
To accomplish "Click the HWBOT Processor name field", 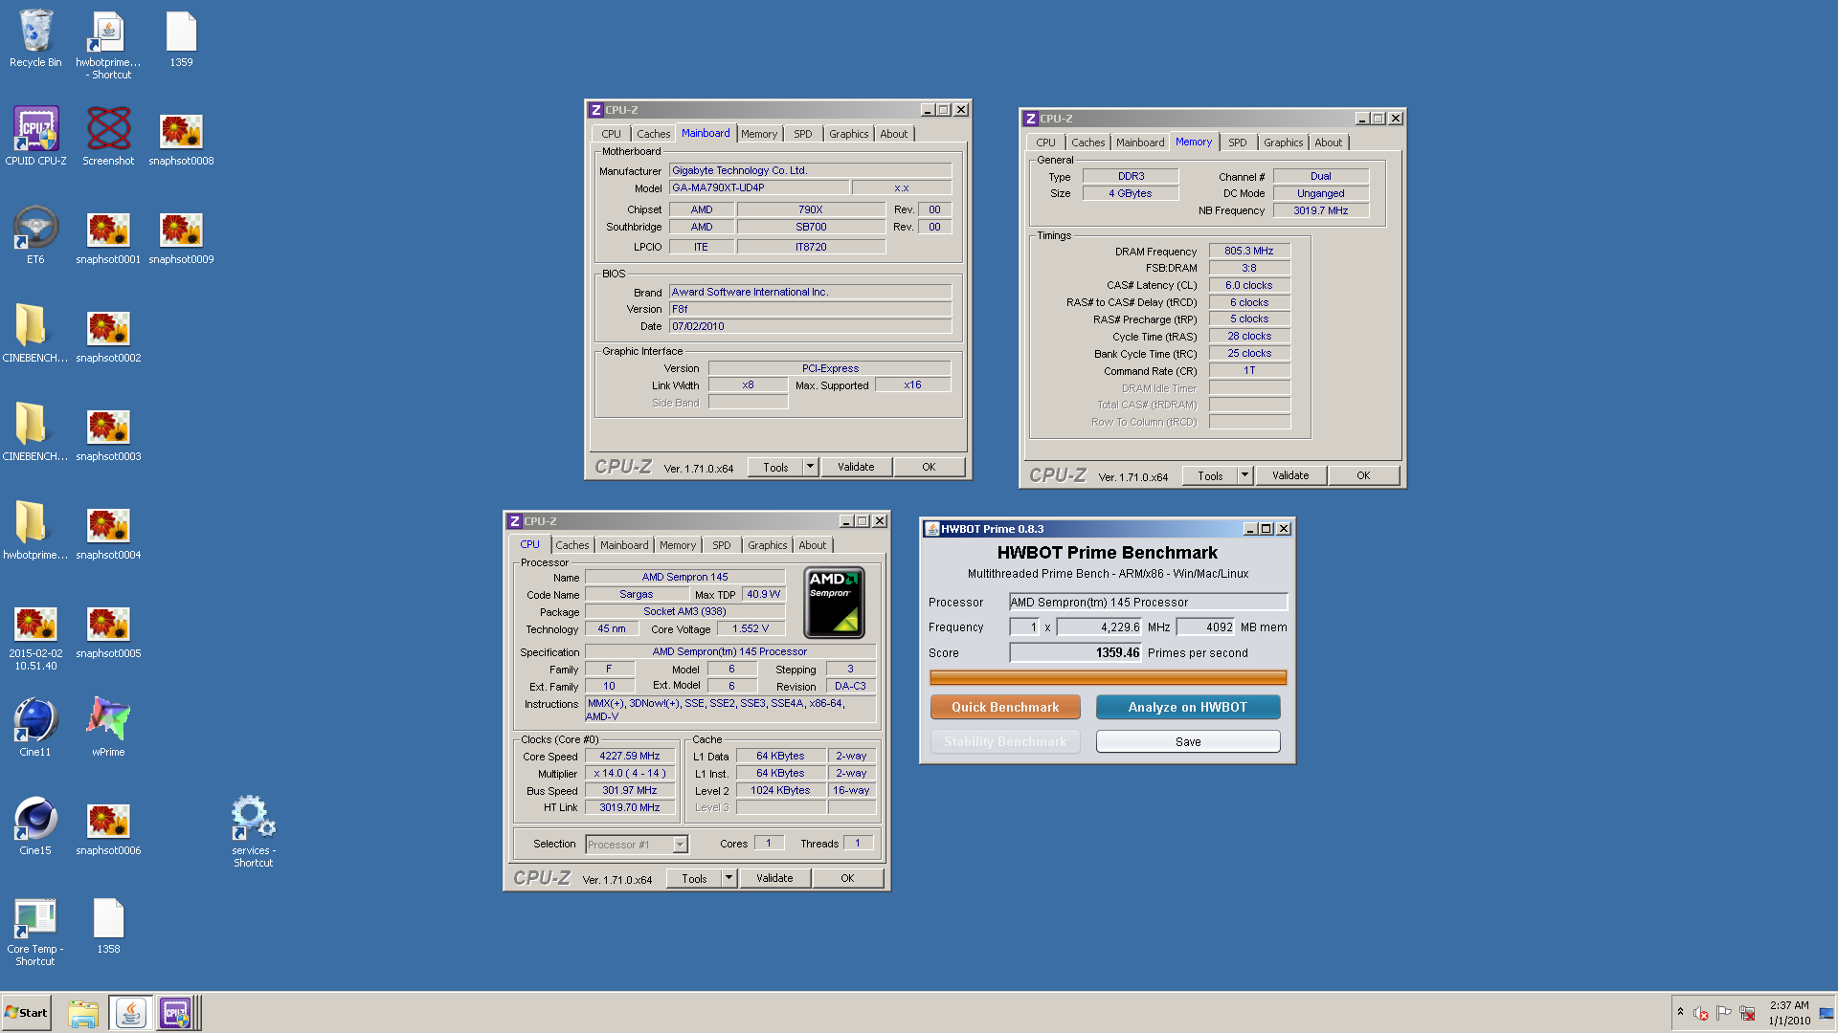I will [x=1148, y=602].
